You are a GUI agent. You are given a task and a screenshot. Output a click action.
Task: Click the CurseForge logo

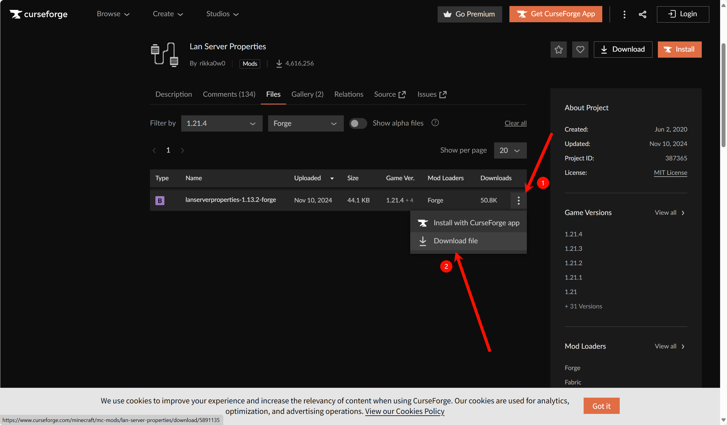coord(38,14)
